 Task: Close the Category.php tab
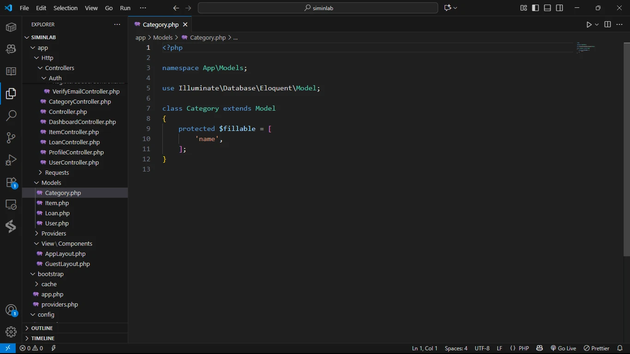(x=185, y=24)
